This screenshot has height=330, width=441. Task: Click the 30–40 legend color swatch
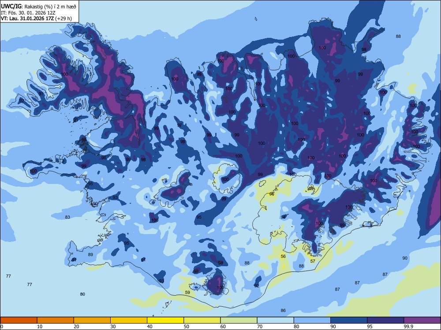pos(129,320)
